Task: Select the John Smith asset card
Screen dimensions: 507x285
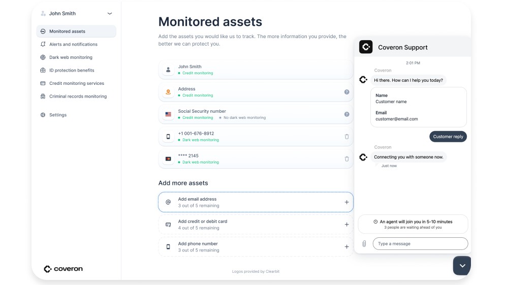Action: click(x=256, y=70)
